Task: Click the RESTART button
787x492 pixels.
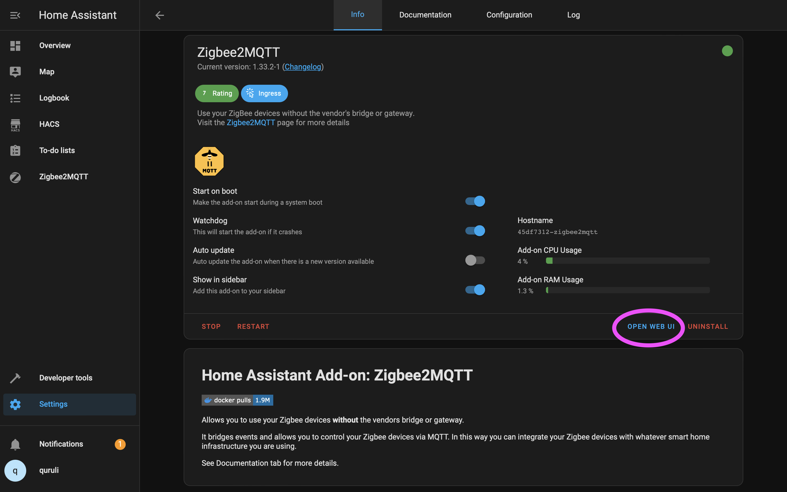Action: (253, 326)
